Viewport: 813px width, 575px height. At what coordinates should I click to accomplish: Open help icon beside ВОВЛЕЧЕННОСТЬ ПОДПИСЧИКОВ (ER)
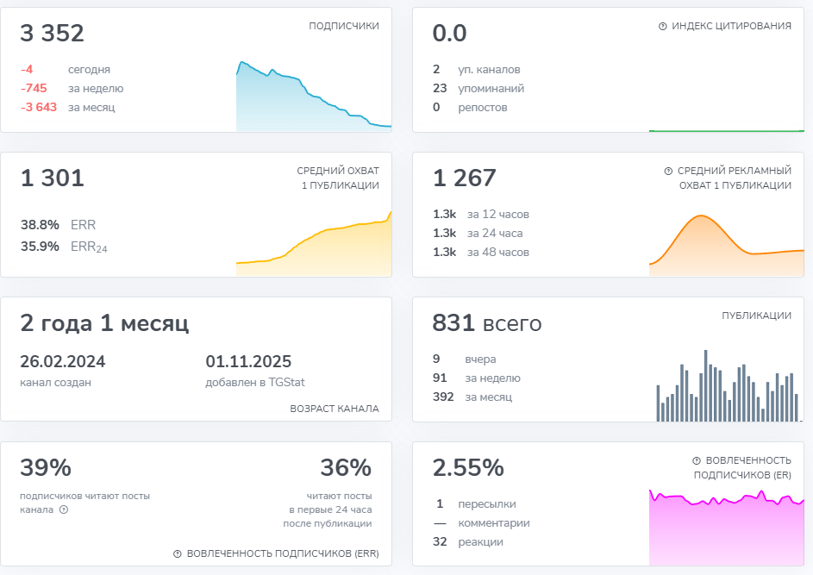point(697,461)
